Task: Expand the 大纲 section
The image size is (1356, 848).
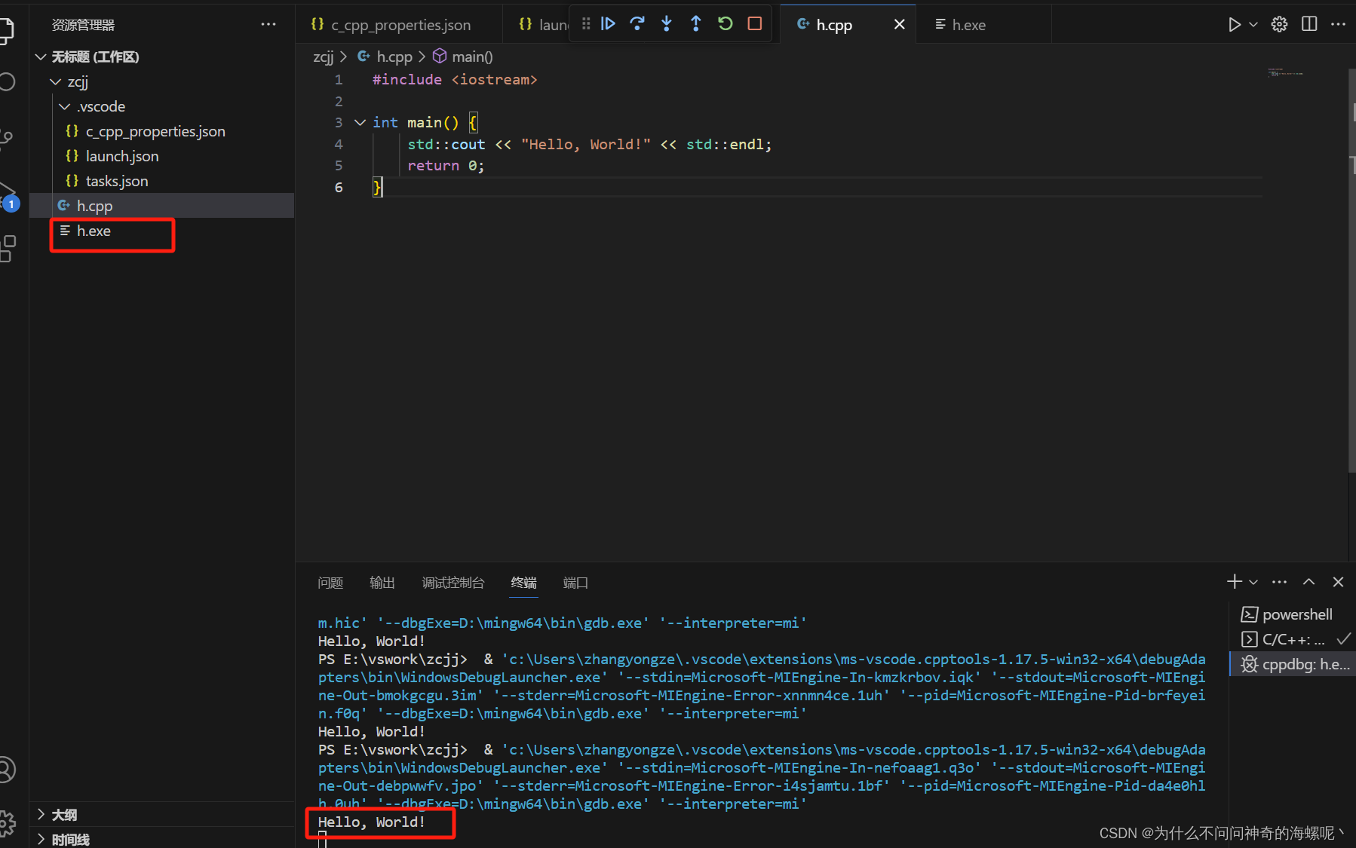Action: 161,814
